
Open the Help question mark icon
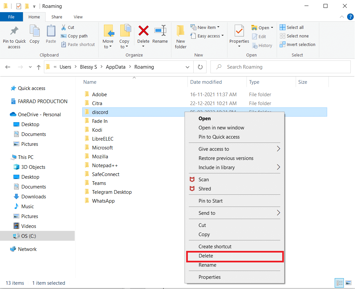(x=350, y=17)
